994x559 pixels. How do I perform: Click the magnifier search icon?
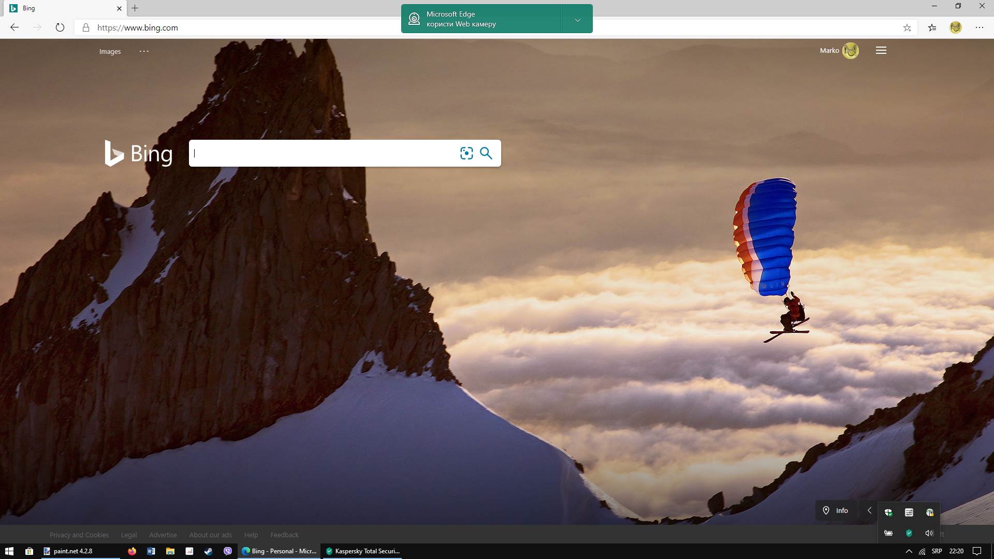coord(486,153)
